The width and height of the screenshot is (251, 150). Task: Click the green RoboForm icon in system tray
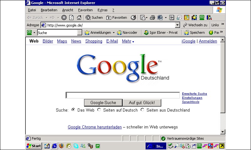point(200,146)
